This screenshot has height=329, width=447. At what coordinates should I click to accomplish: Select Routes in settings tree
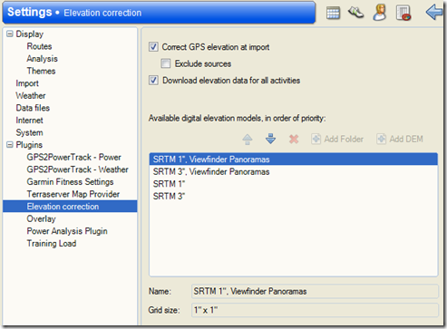coord(39,46)
